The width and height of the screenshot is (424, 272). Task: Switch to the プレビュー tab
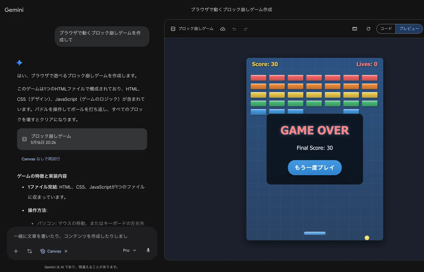(409, 29)
